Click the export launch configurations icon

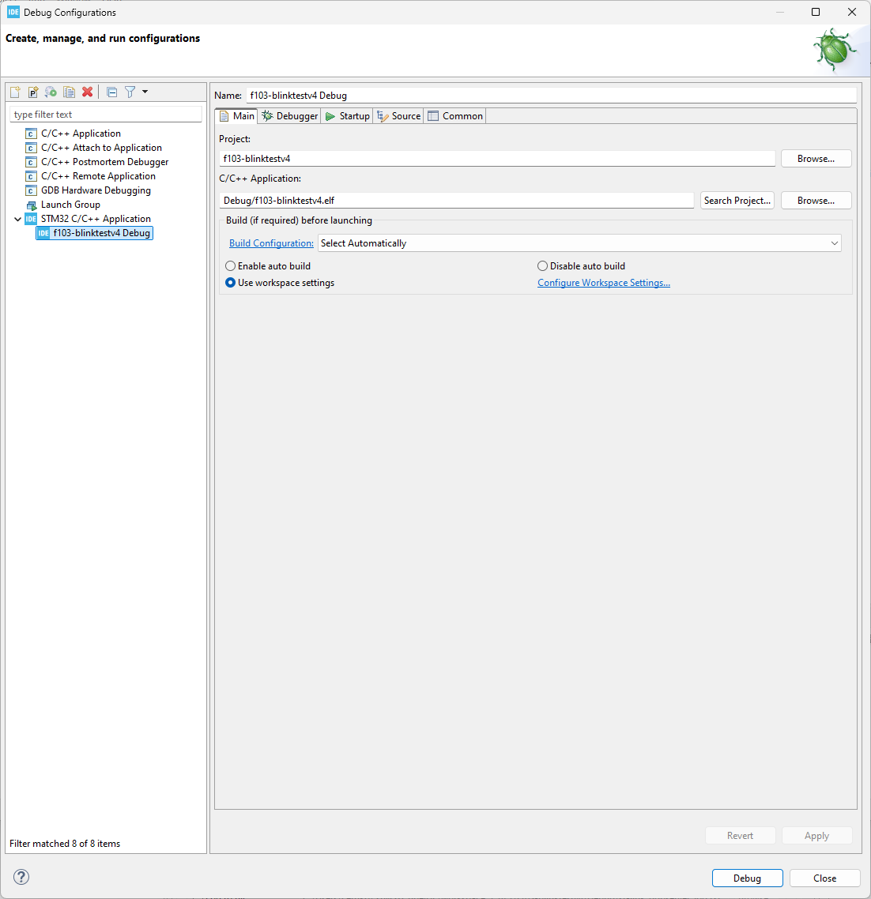pos(51,92)
